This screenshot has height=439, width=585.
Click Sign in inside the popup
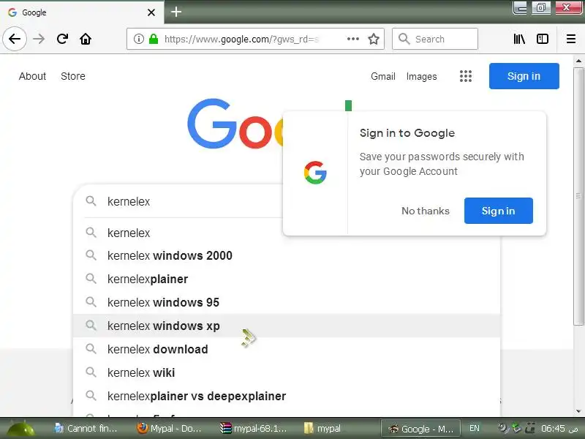coord(498,211)
